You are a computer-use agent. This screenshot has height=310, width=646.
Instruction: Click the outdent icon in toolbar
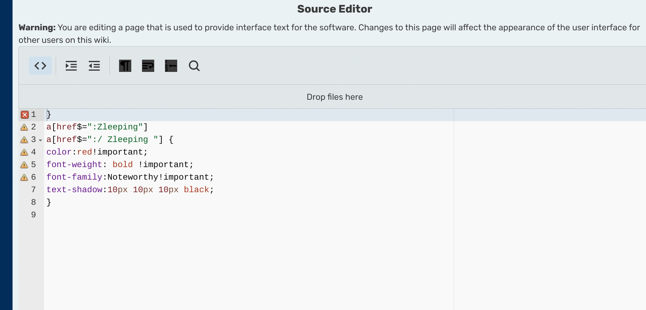click(x=94, y=66)
